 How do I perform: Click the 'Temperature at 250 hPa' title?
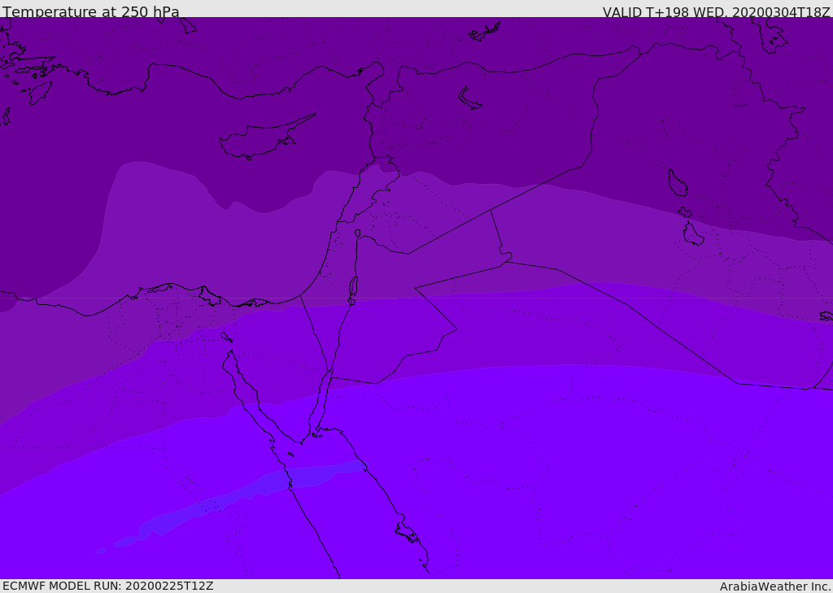91,11
